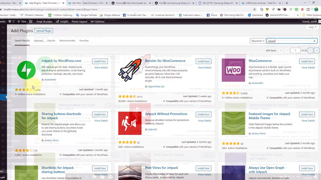Install Booster for WooCommerce now
Screen dimensions: 321x180
[x=203, y=61]
